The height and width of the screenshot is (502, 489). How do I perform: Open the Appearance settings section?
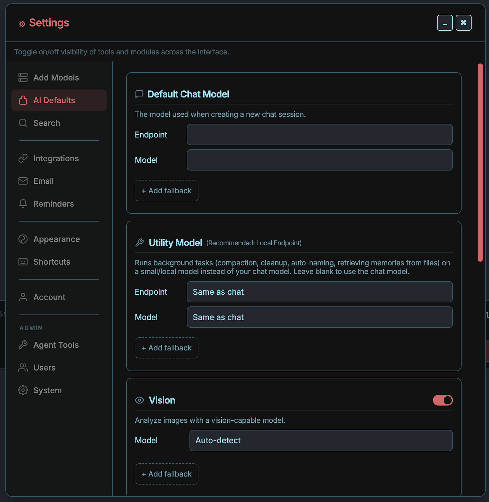coord(59,239)
